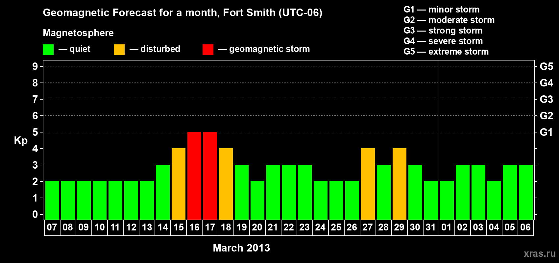Select the red bar for March 17
Screen dimensions: 559x263
[x=210, y=176]
